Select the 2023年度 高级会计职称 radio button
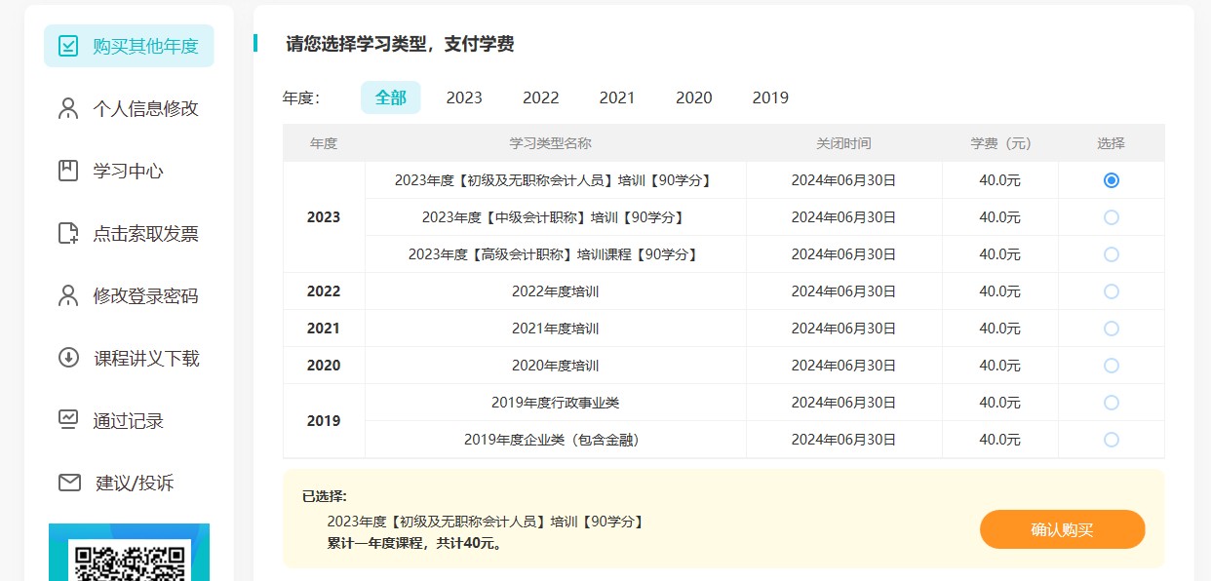 click(x=1111, y=254)
